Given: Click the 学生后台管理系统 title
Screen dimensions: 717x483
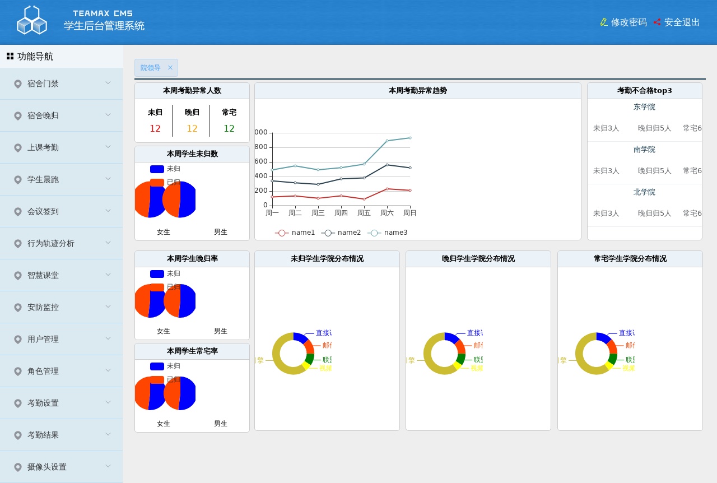Looking at the screenshot, I should click(104, 26).
